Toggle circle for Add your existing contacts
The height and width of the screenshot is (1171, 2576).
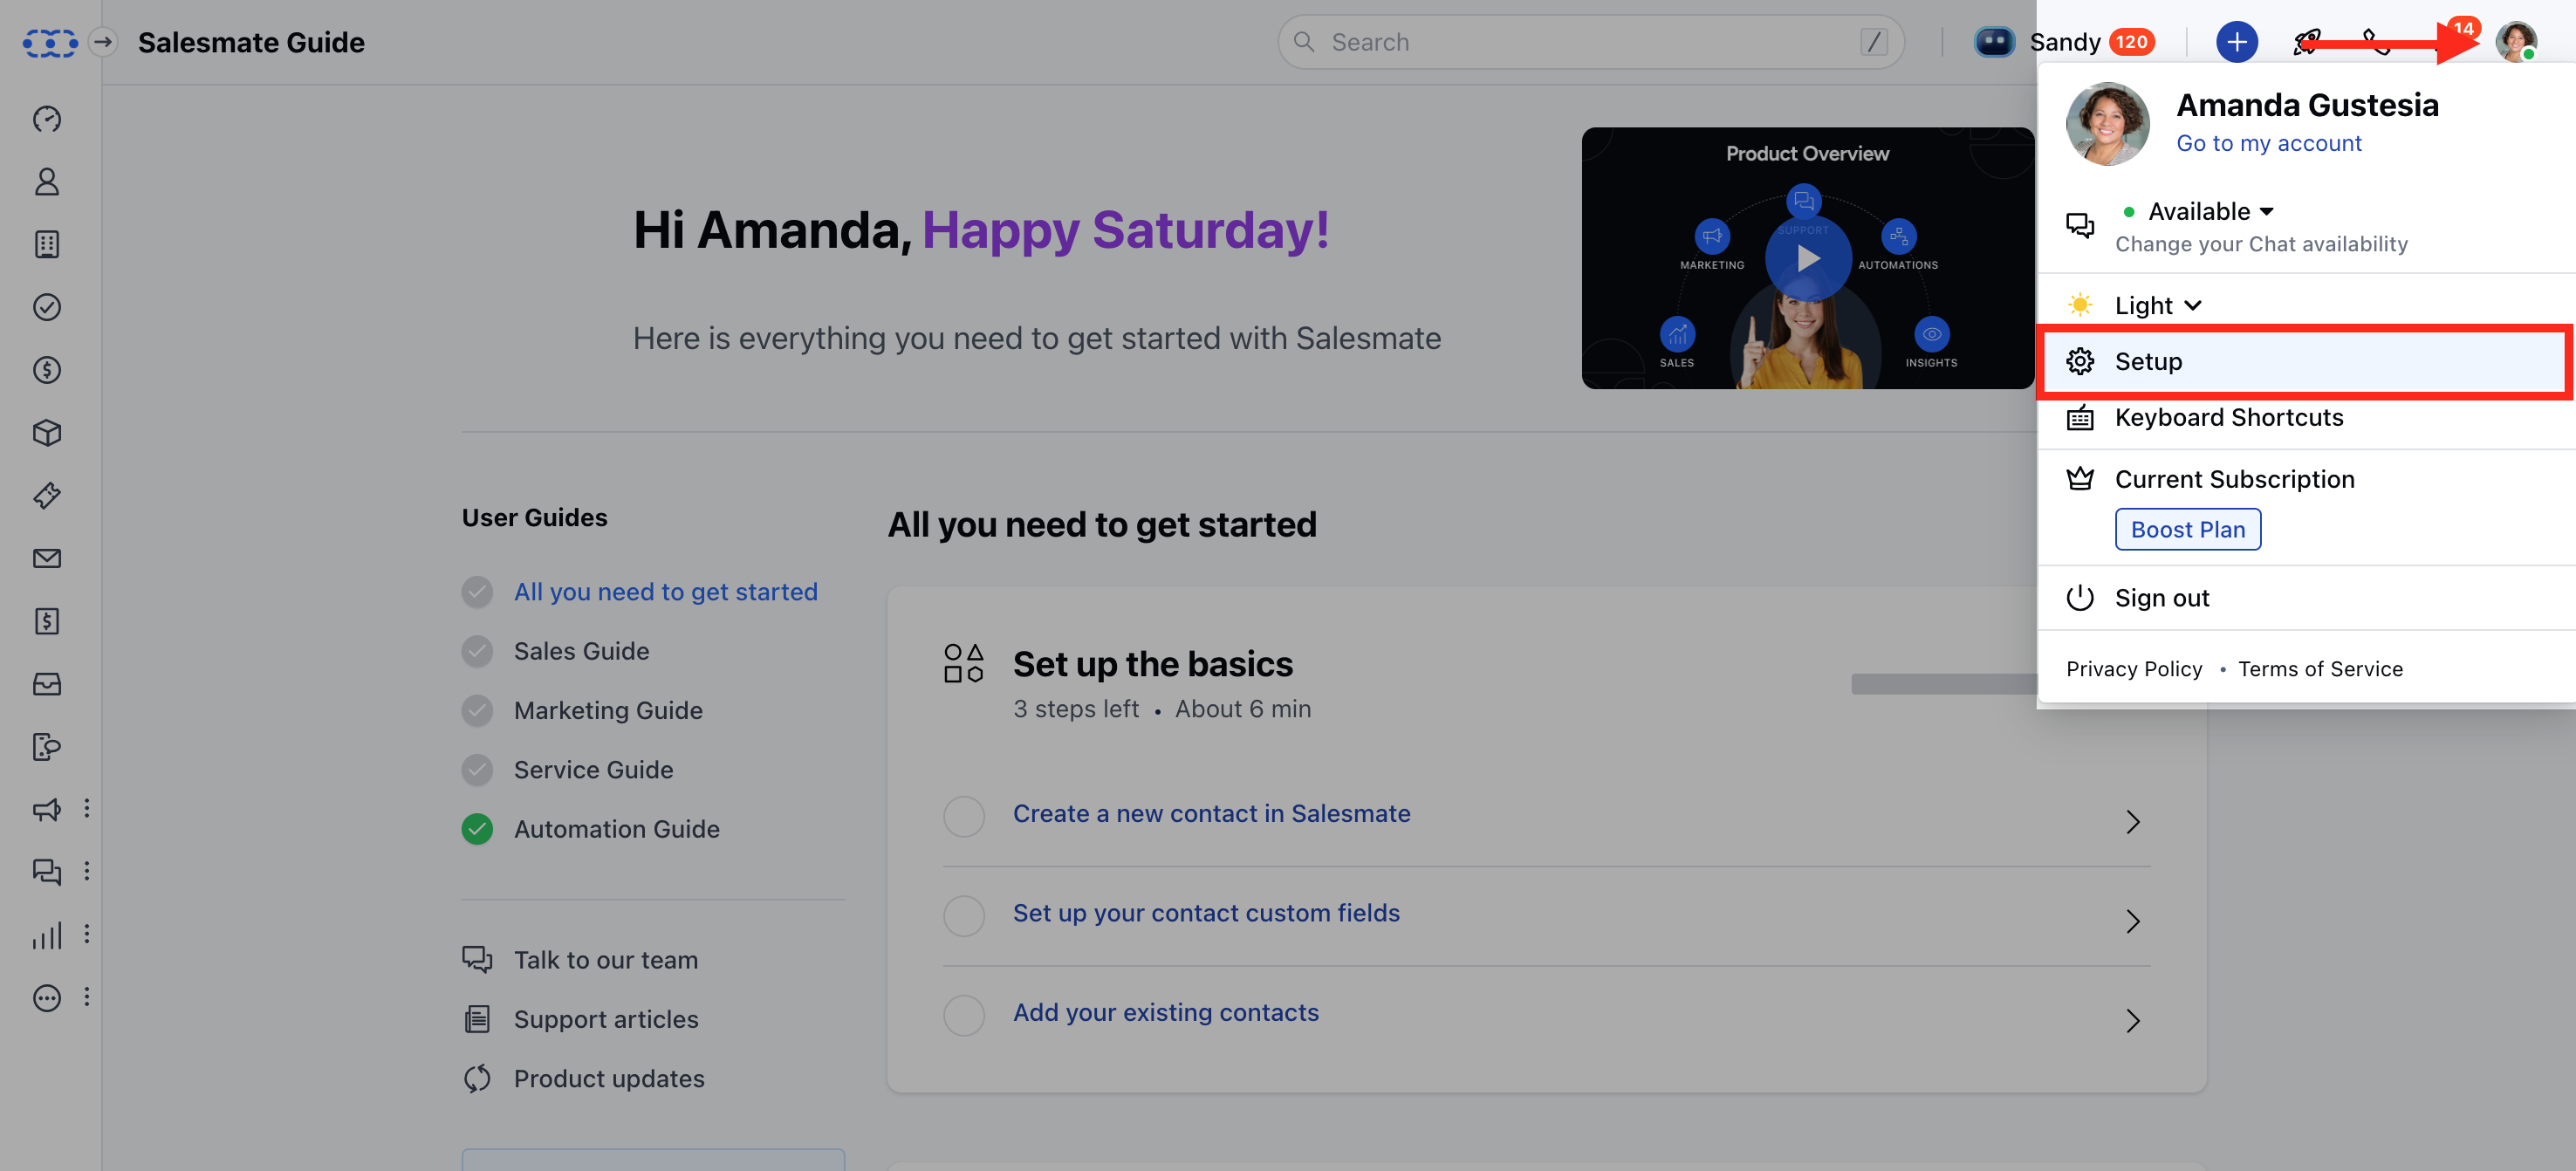point(964,1015)
